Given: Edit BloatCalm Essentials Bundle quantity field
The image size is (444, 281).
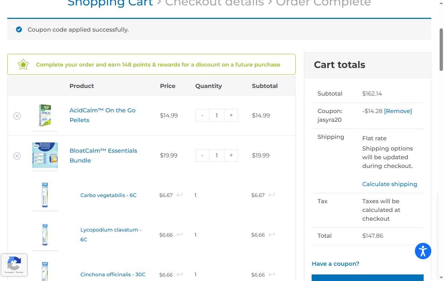Looking at the screenshot, I should pos(217,155).
